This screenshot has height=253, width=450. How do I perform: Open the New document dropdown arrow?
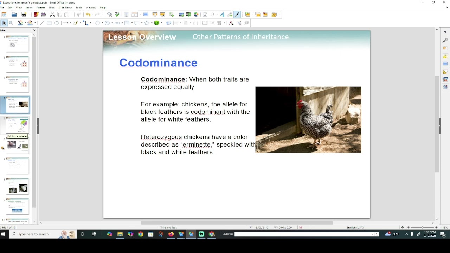[9, 14]
